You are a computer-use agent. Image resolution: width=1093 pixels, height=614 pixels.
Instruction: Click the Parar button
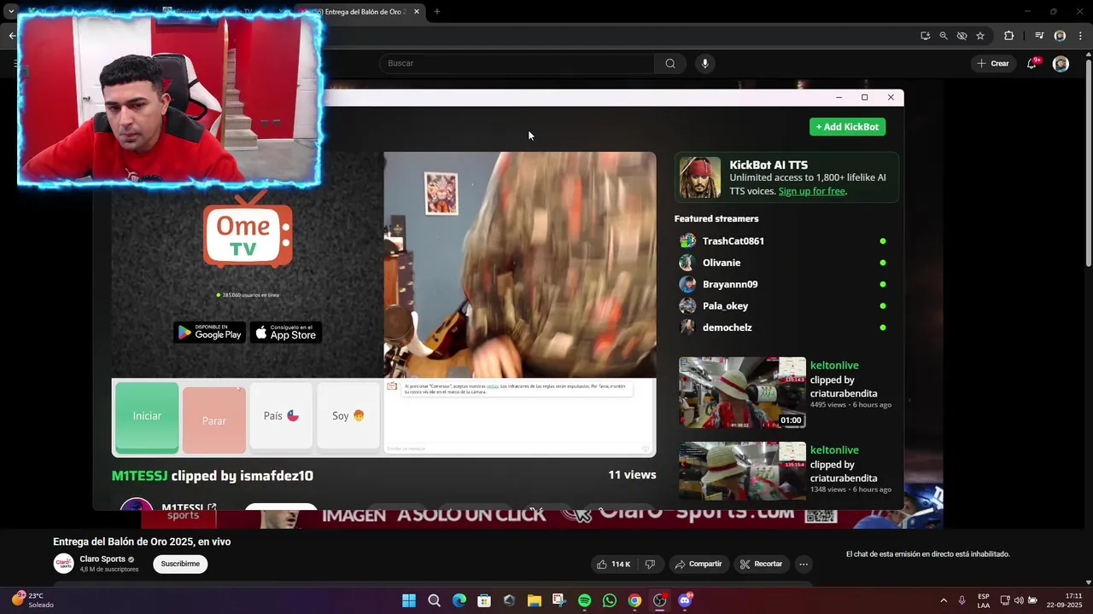(x=214, y=420)
